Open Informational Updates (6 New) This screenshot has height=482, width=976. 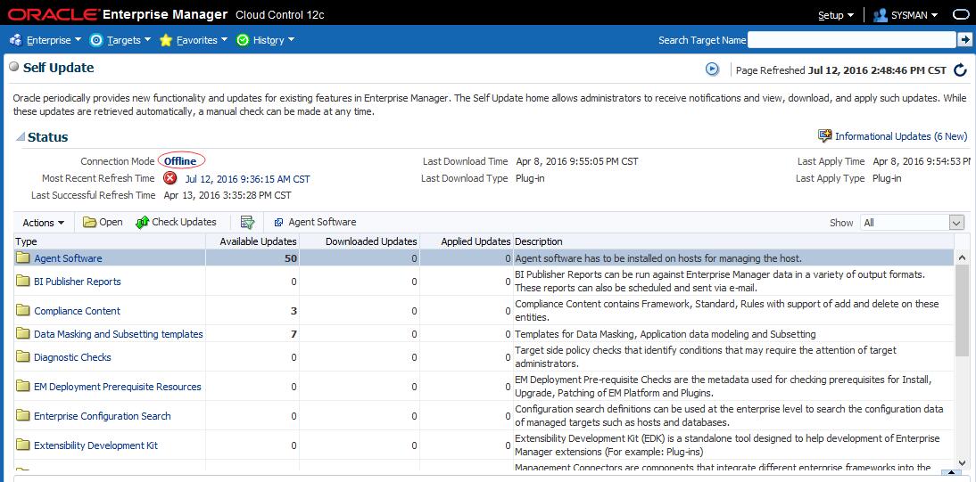pos(901,136)
